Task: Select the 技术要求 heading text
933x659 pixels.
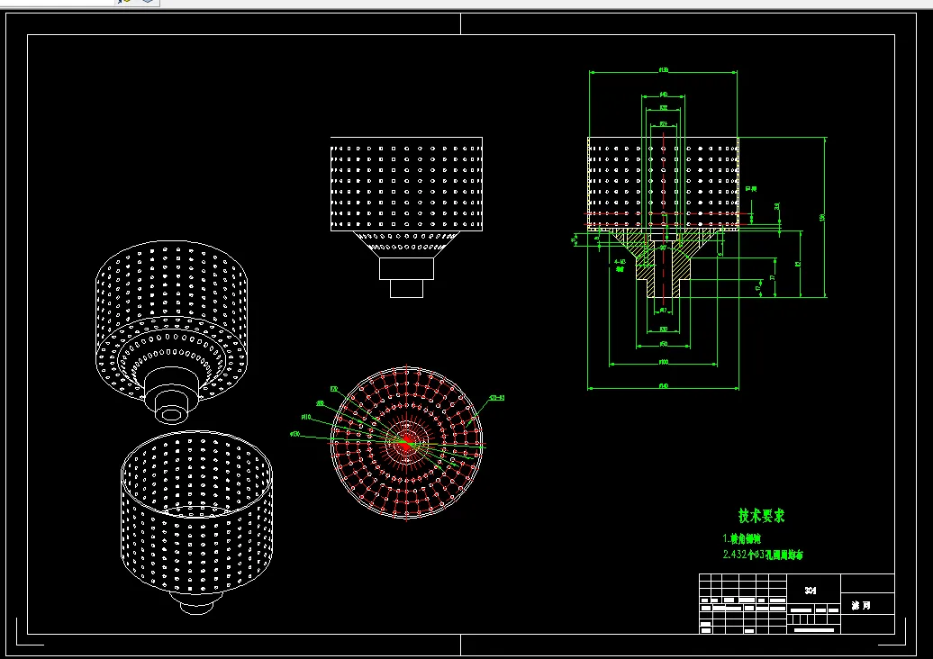Action: (x=761, y=516)
